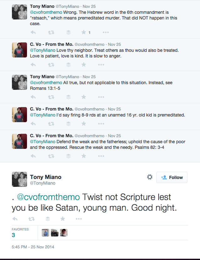200x260 pixels.
Task: Open the Favorites count of 3
Action: click(14, 235)
